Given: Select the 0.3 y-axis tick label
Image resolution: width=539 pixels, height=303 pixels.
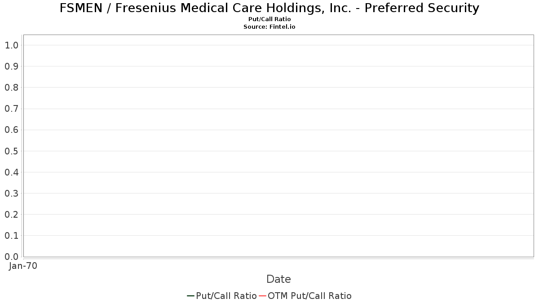Looking at the screenshot, I should [11, 193].
